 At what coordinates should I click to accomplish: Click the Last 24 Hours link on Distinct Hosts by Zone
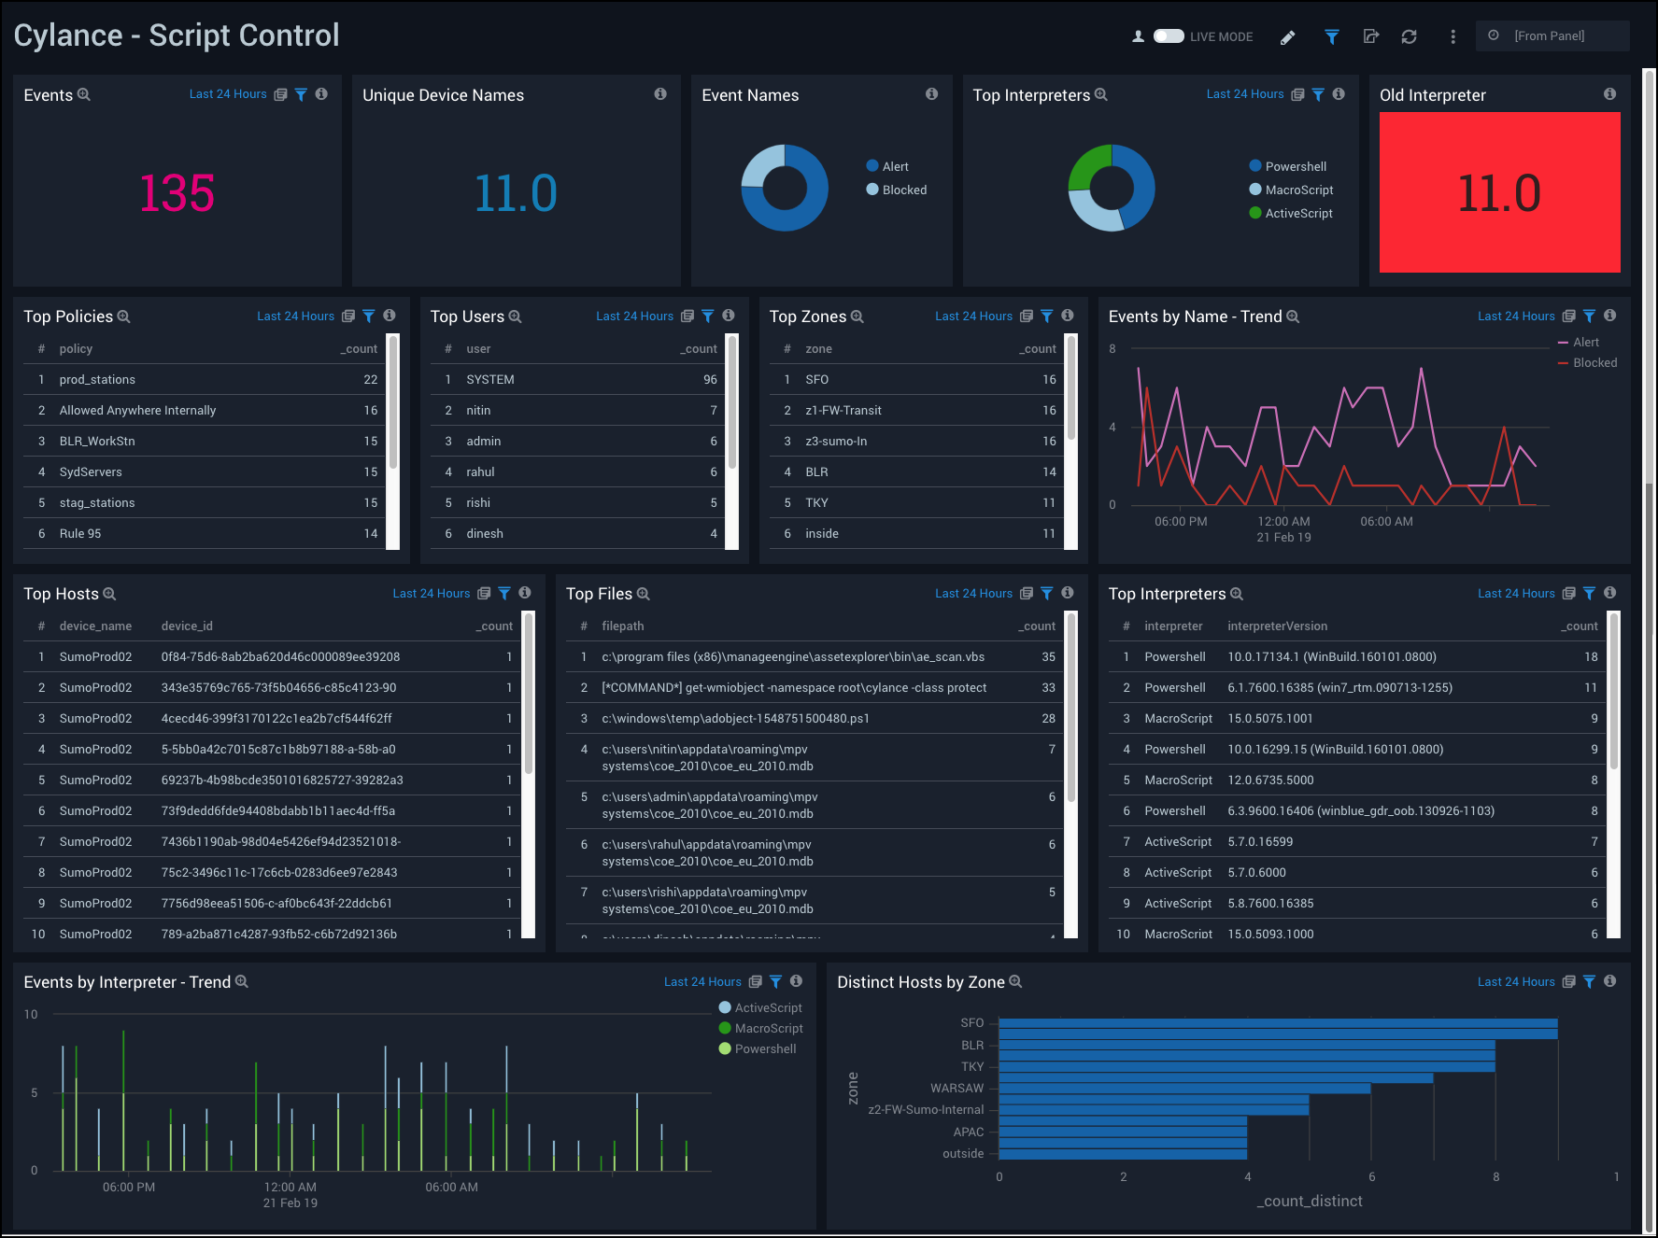[1516, 981]
